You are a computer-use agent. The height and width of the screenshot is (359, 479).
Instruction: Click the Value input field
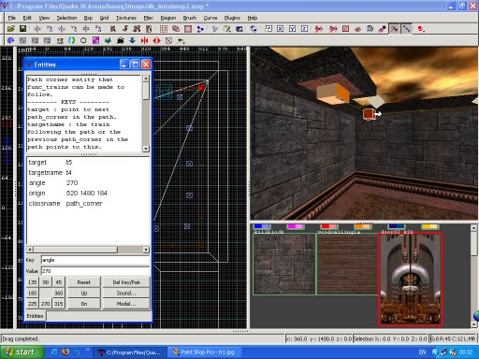[95, 271]
